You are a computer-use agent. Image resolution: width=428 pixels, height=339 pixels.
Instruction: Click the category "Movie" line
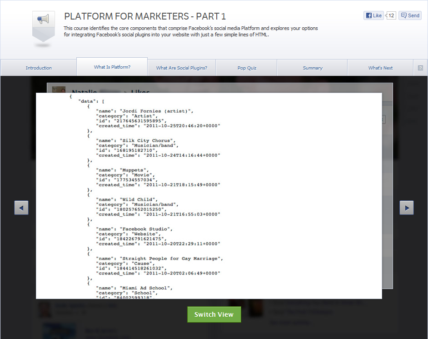(x=125, y=175)
